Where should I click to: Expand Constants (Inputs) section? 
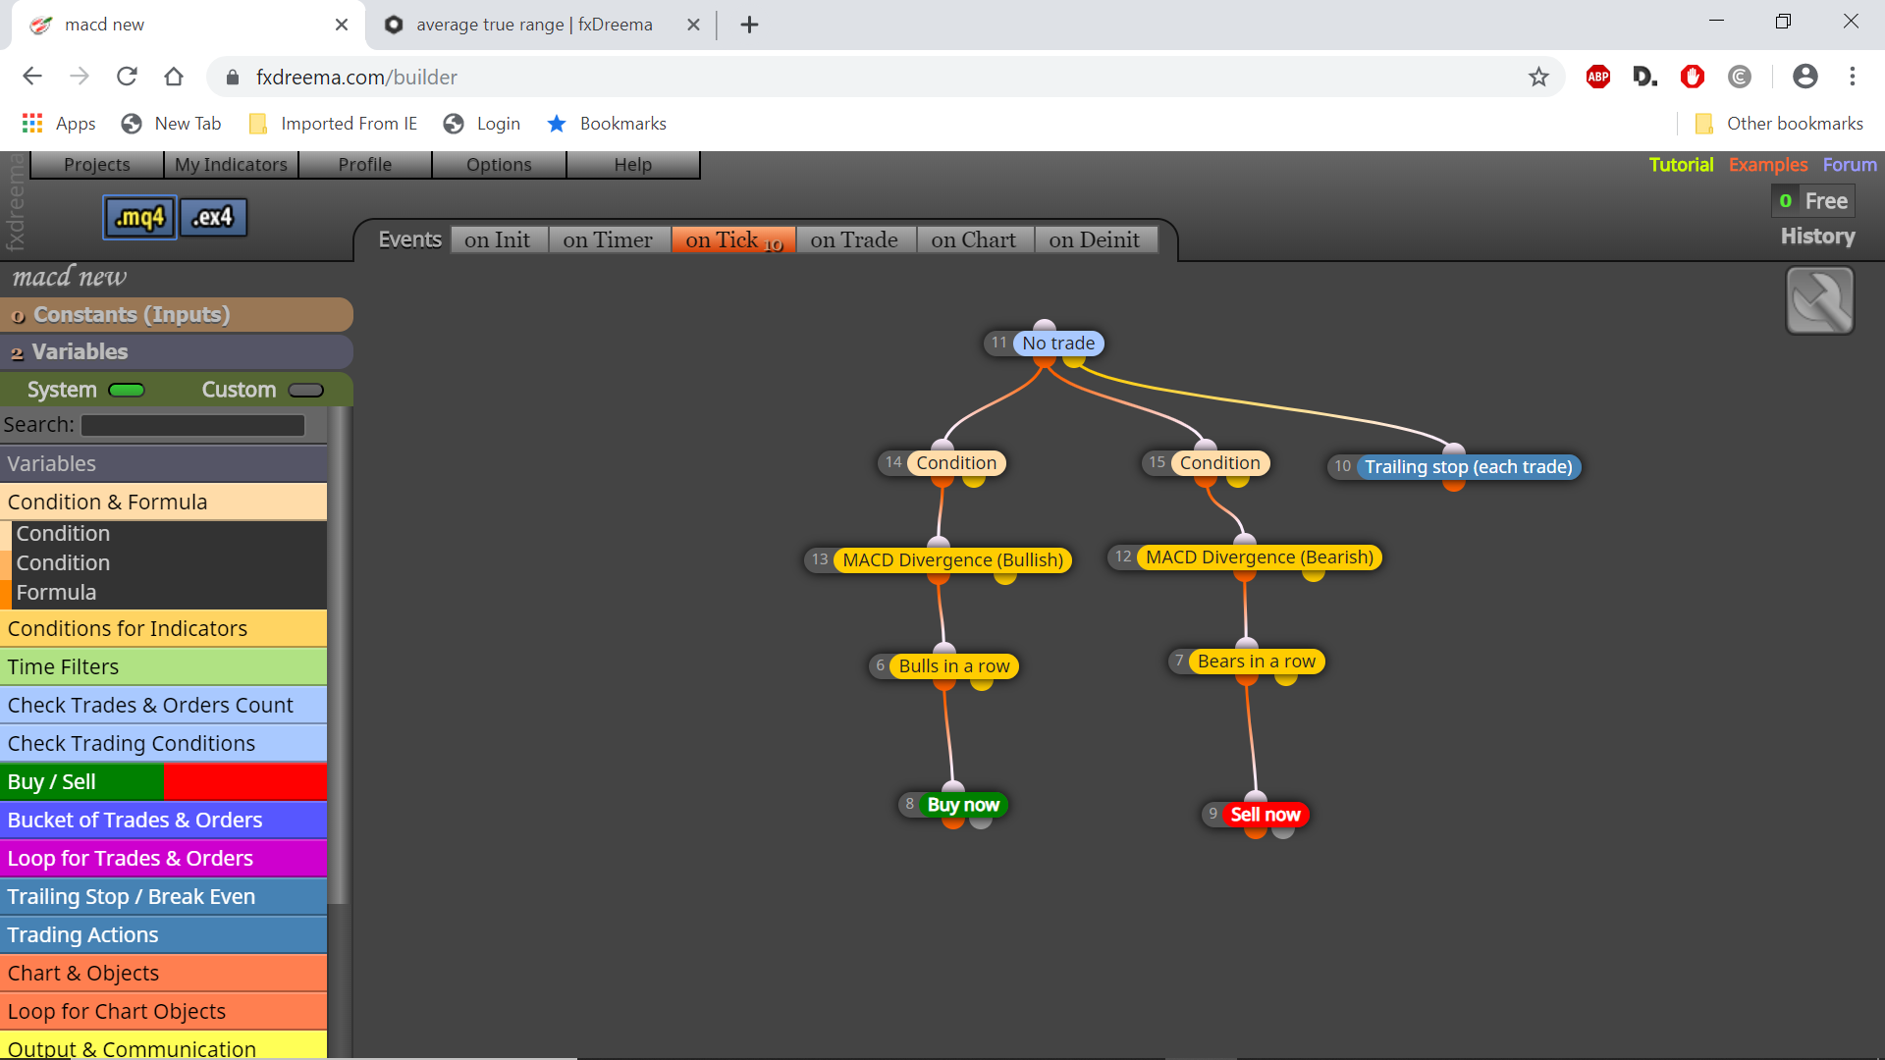click(177, 315)
